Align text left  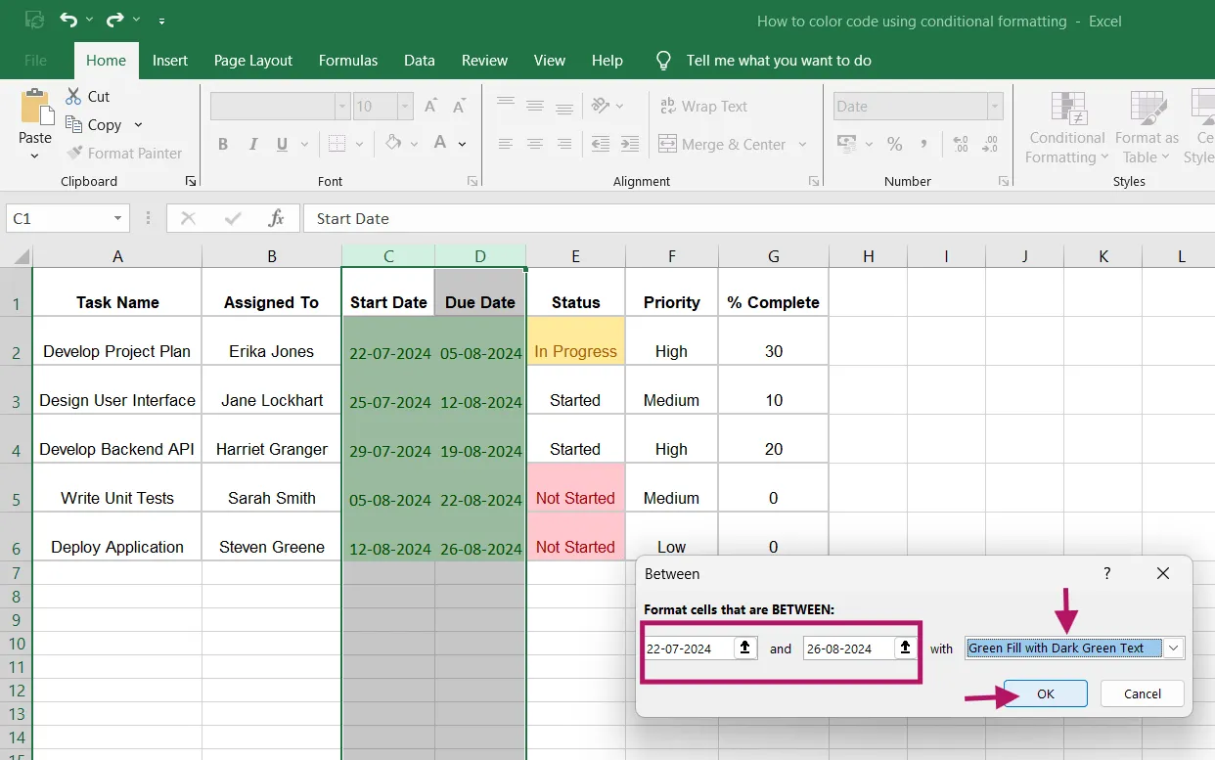[x=506, y=144]
